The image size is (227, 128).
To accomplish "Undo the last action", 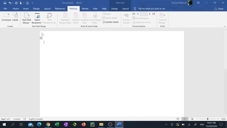I will 10,3.
